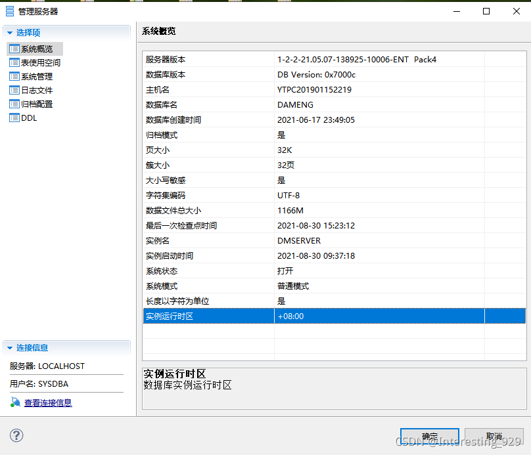This screenshot has width=531, height=455.
Task: Click the globe icon beside 查看连接信息
Action: coord(15,403)
